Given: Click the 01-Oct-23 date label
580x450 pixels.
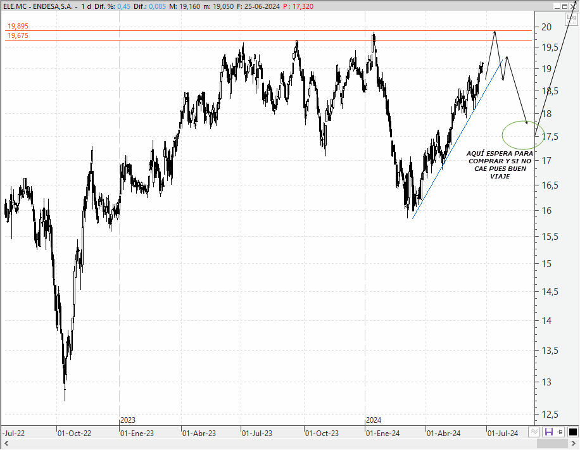Looking at the screenshot, I should coord(322,433).
